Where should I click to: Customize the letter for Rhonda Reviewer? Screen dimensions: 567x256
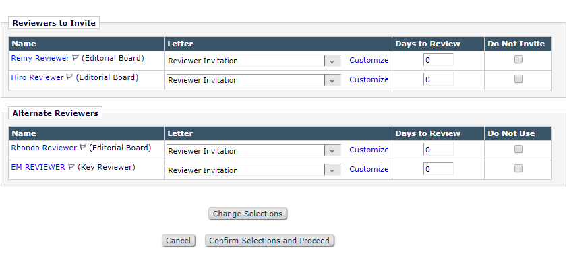(369, 150)
